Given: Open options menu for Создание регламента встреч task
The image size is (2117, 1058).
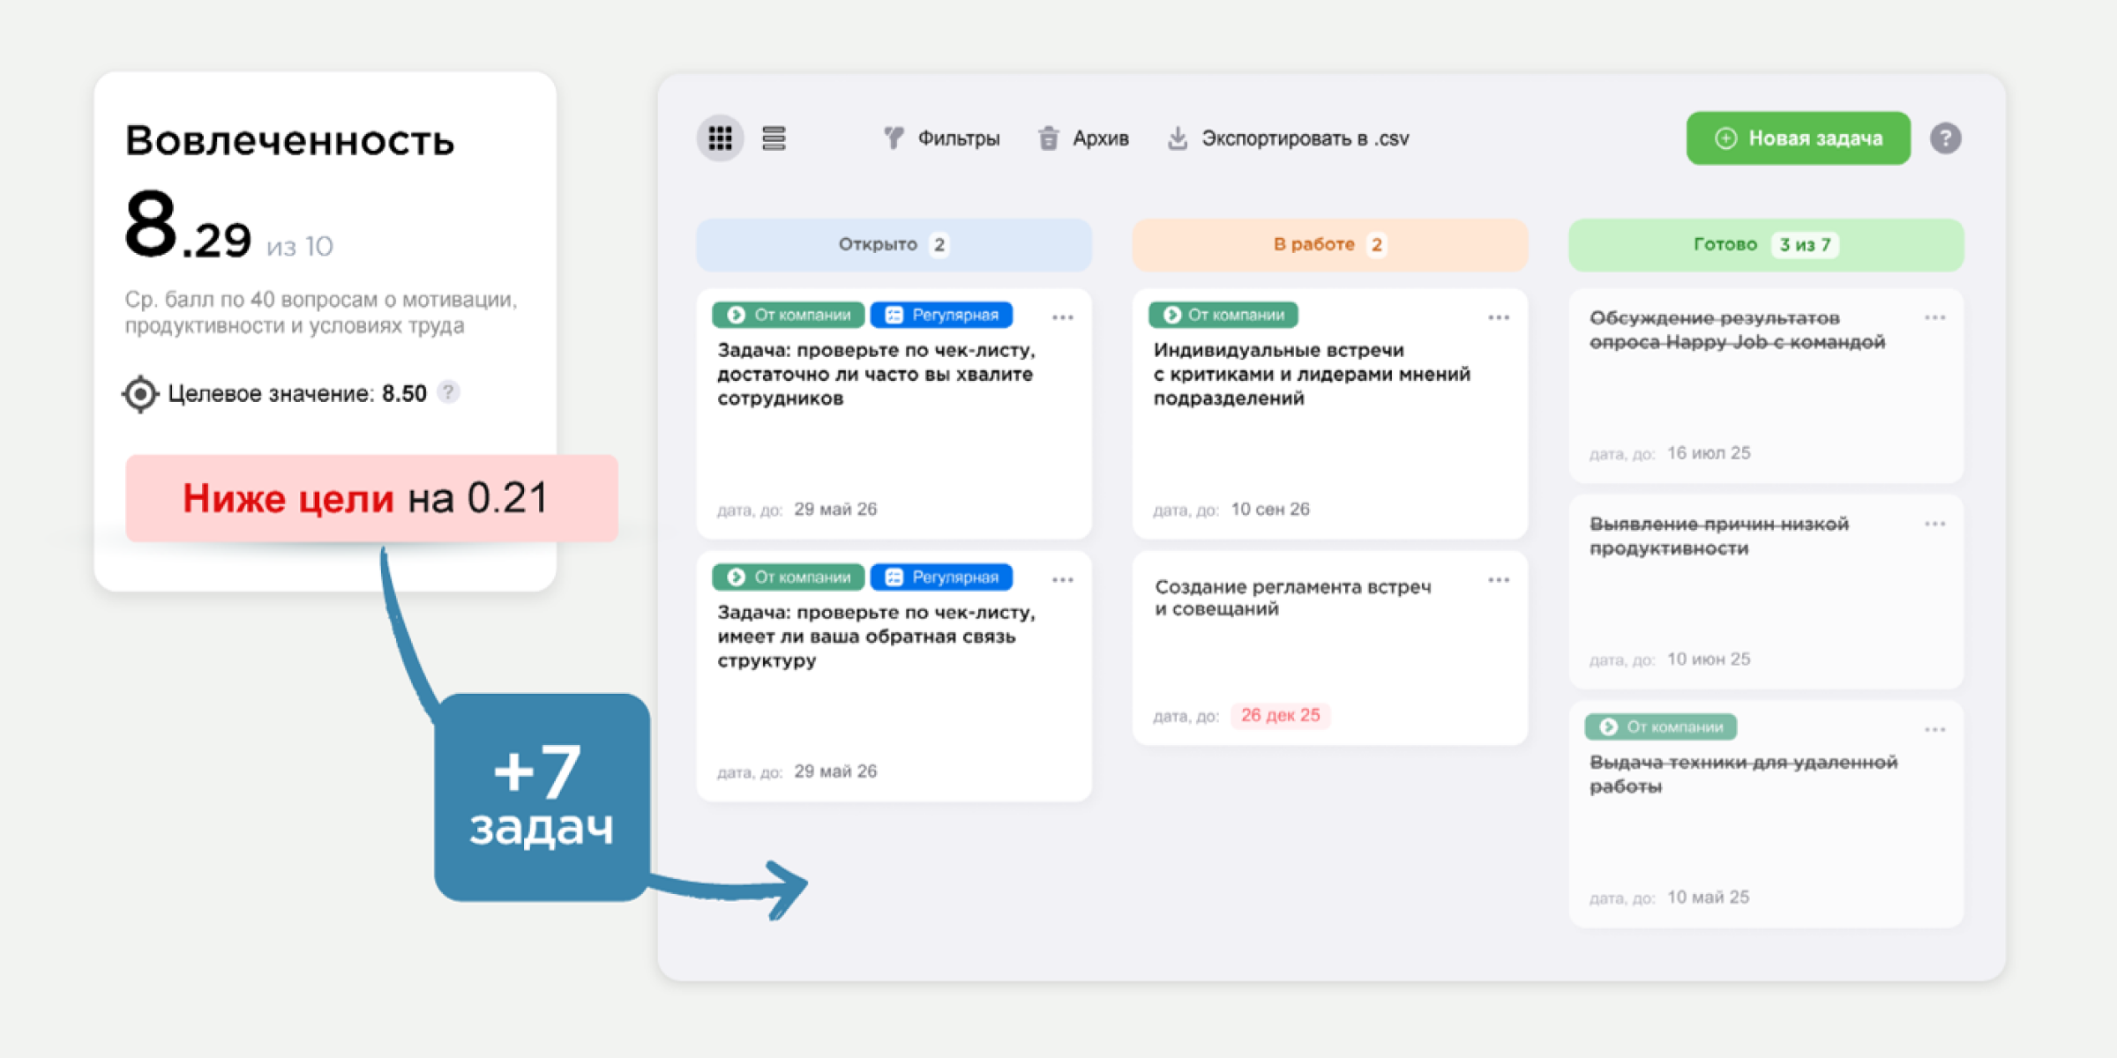Looking at the screenshot, I should tap(1499, 580).
